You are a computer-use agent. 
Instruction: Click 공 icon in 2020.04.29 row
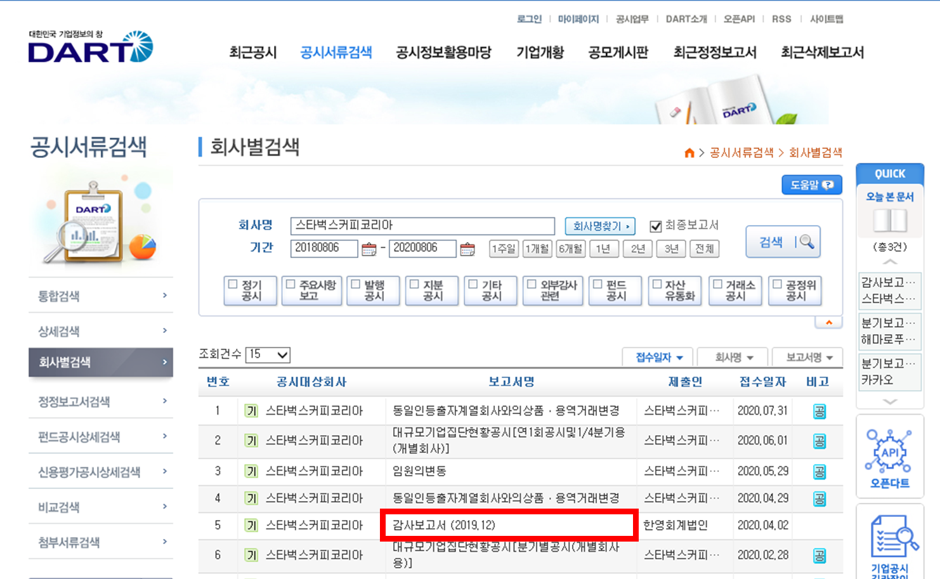coord(819,499)
